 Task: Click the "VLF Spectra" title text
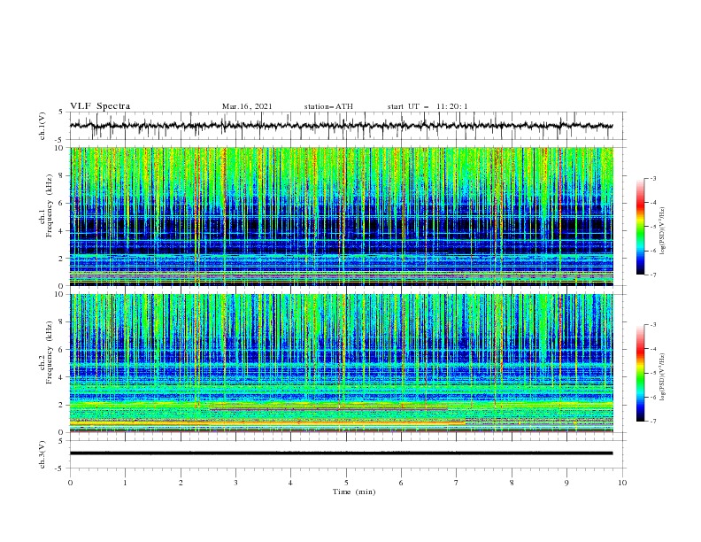point(100,106)
